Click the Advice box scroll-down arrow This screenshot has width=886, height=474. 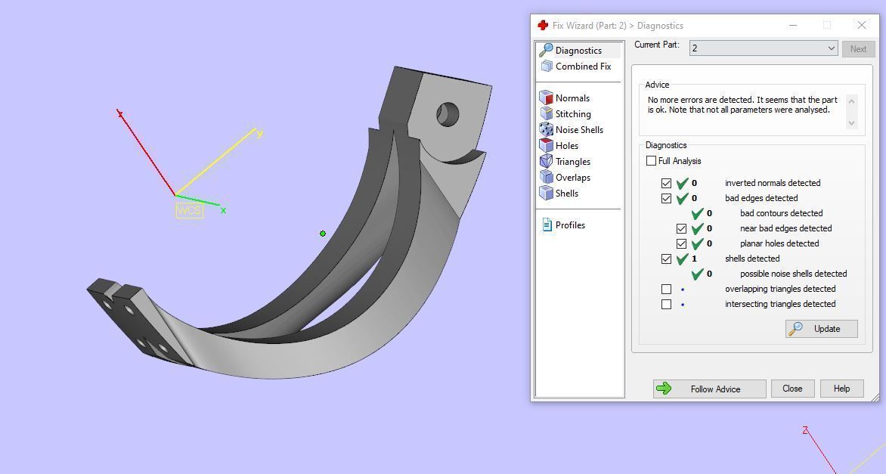[x=851, y=122]
